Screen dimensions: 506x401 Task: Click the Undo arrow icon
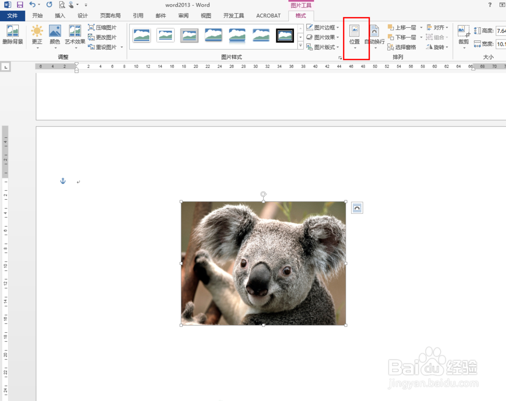[32, 5]
